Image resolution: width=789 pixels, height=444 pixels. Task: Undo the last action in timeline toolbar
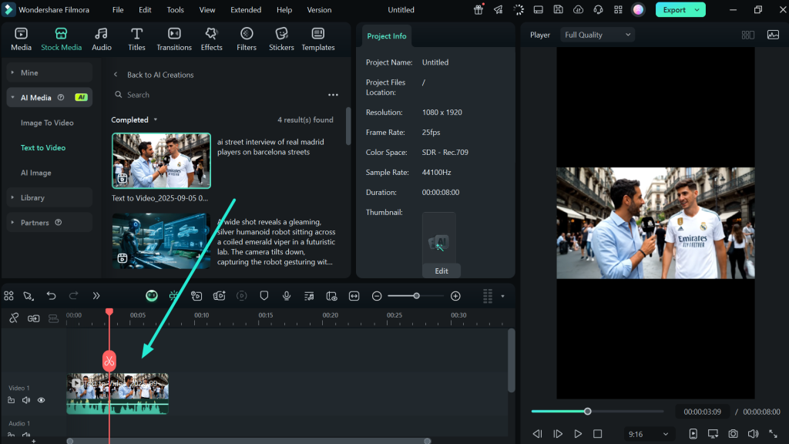pyautogui.click(x=51, y=296)
